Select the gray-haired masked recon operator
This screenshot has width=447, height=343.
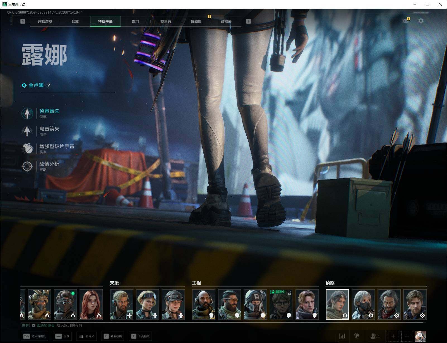363,304
